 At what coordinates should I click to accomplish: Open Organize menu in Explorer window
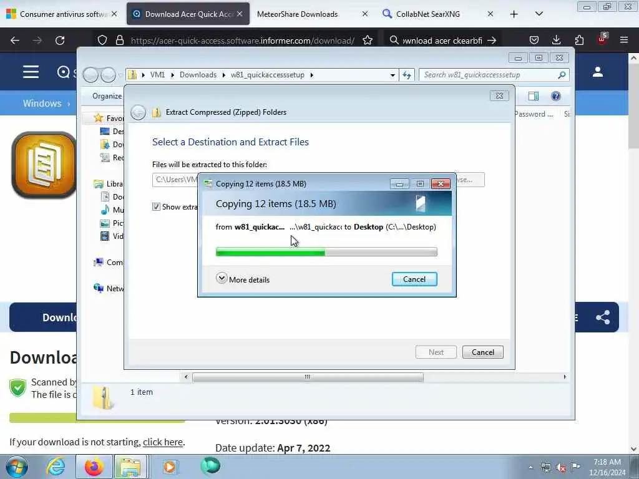click(x=107, y=95)
